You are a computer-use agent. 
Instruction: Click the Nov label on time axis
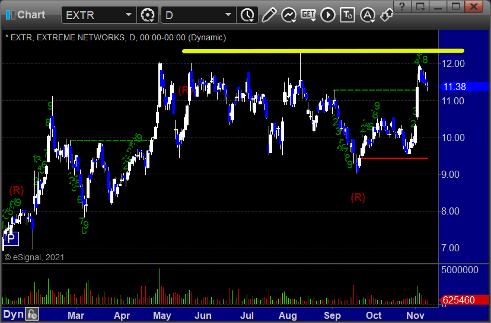pyautogui.click(x=415, y=315)
